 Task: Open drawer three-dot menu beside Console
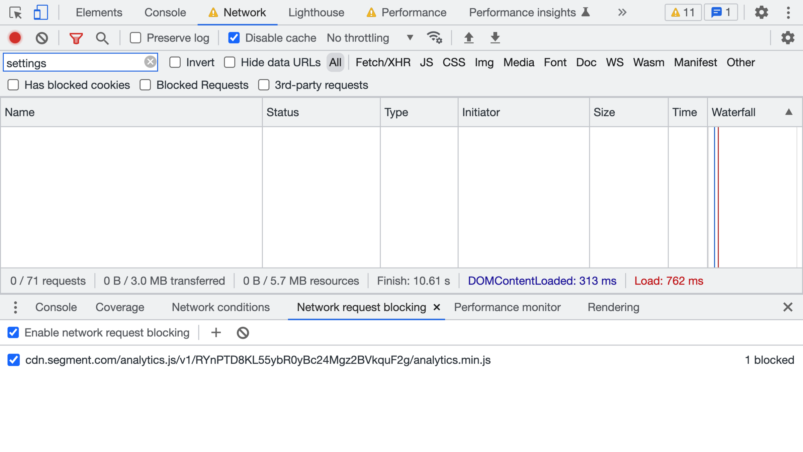[15, 307]
